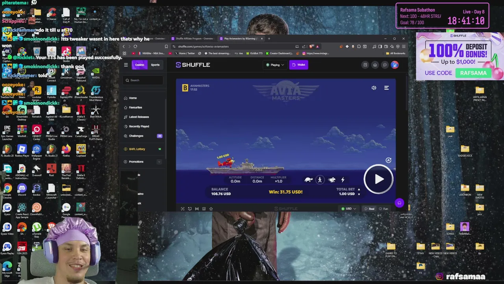The image size is (504, 284).
Task: Click fullscreen icon below game frame
Action: pos(183,209)
